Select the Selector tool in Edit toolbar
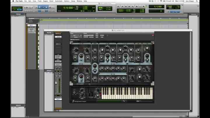Screen dimensions: 210x118 [43, 8]
